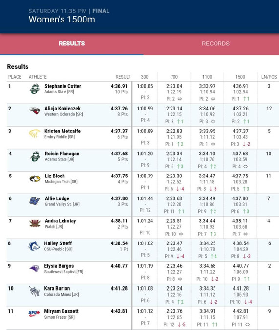The height and width of the screenshot is (330, 279).
Task: Click the Result column header
Action: tap(123, 77)
